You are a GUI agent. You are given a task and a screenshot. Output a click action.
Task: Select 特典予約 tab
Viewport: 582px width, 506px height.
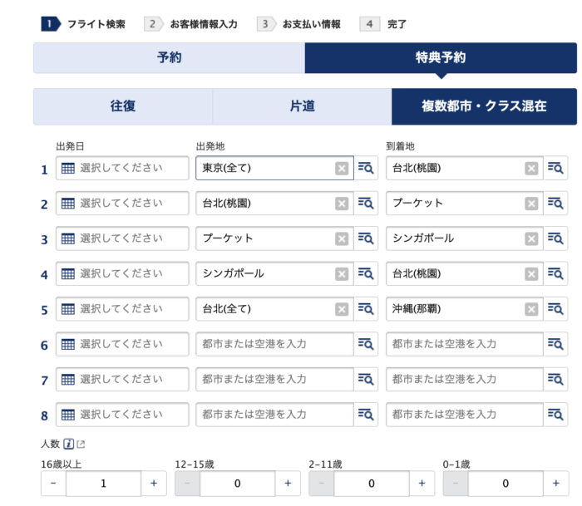coord(441,58)
